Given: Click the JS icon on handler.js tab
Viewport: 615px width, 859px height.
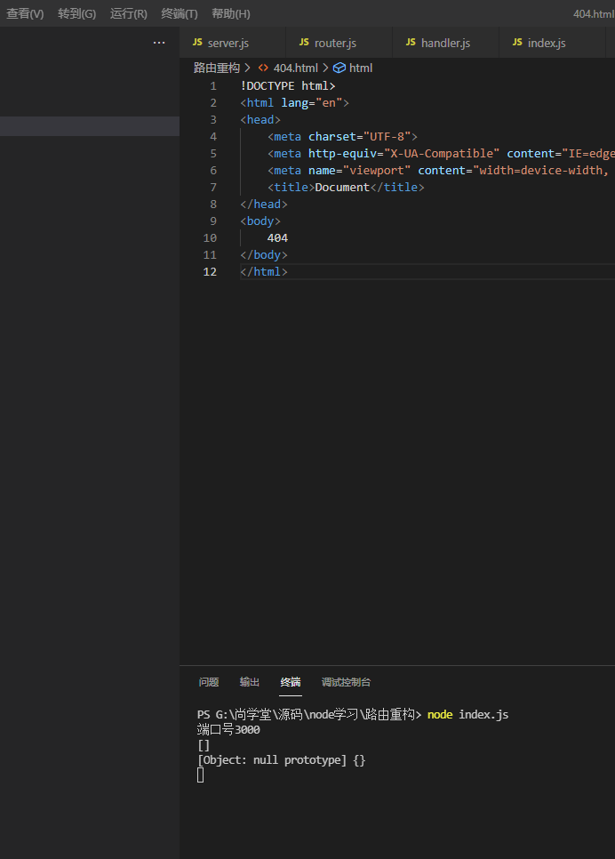Looking at the screenshot, I should [x=411, y=42].
